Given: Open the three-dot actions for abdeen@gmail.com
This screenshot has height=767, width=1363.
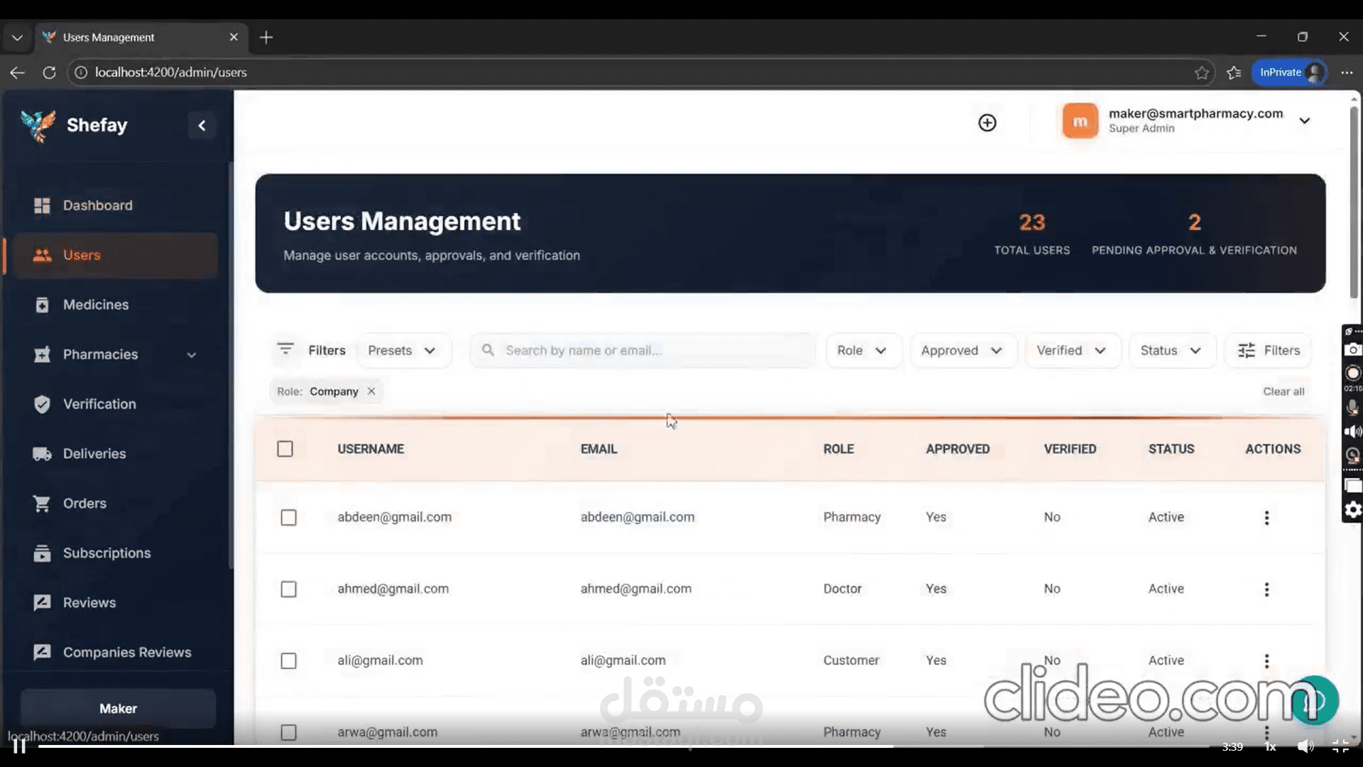Looking at the screenshot, I should [1266, 518].
